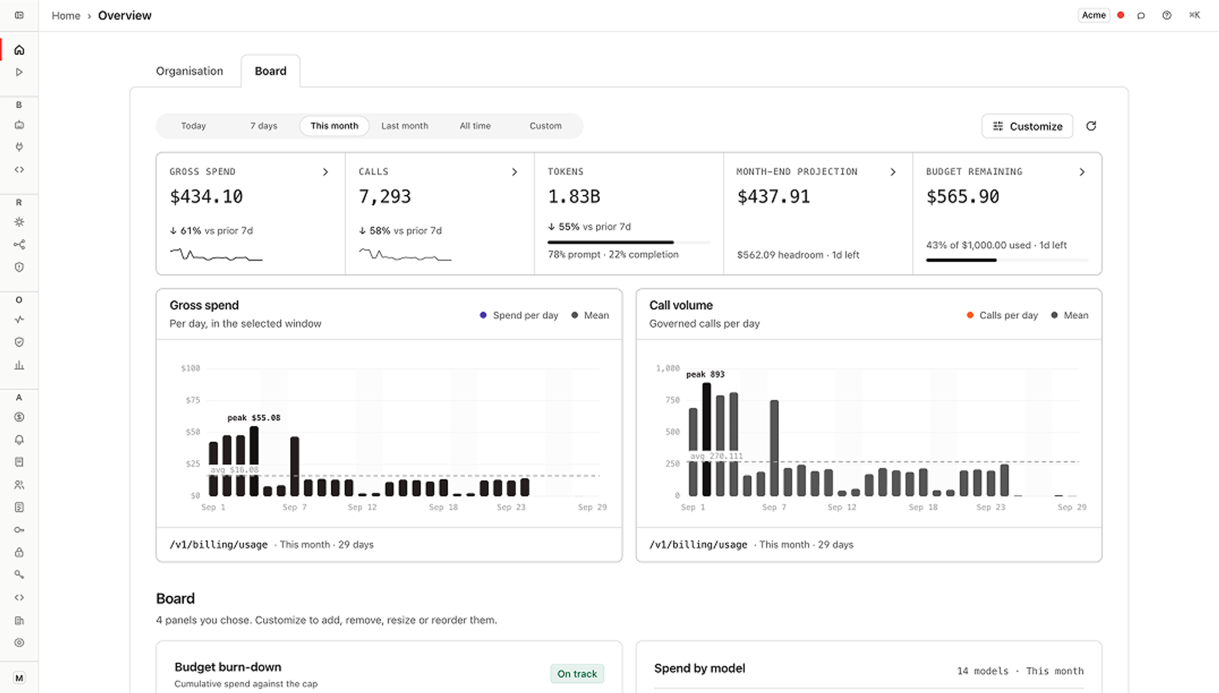The width and height of the screenshot is (1219, 693).
Task: Open the Acme organisation switcher
Action: pyautogui.click(x=1094, y=15)
